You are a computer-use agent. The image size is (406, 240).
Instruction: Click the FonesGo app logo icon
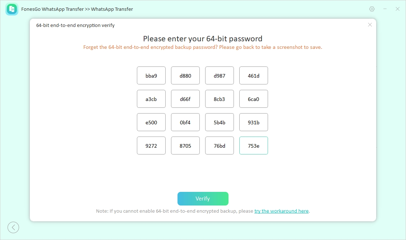[x=12, y=9]
